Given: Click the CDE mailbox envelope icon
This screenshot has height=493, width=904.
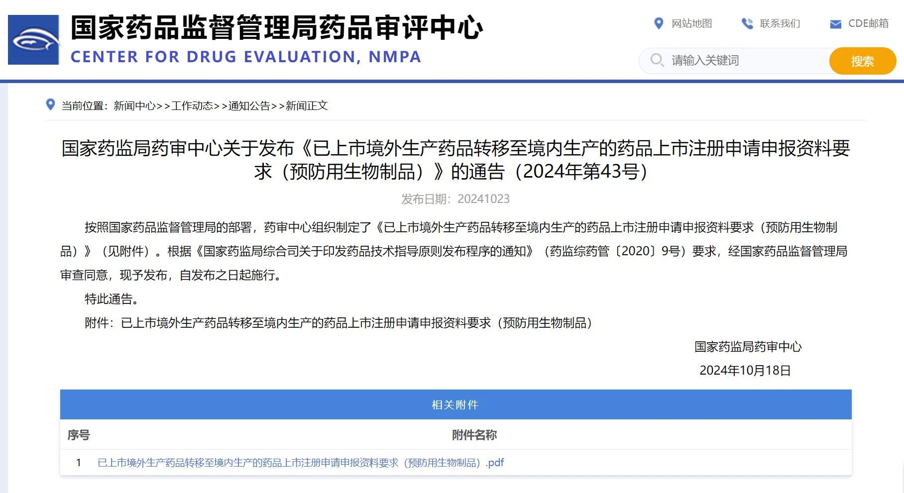Looking at the screenshot, I should [x=836, y=24].
